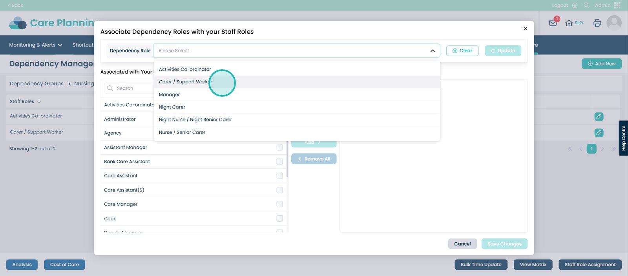Screen dimensions: 628x276
Task: Select Manager from the role list
Action: coord(169,95)
